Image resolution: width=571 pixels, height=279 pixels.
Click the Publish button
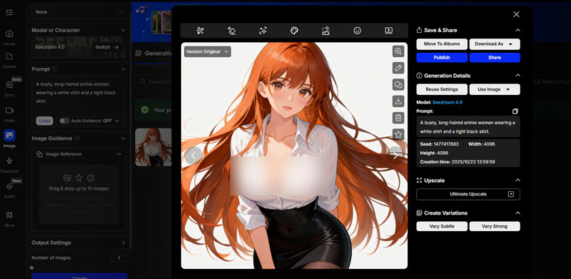442,58
